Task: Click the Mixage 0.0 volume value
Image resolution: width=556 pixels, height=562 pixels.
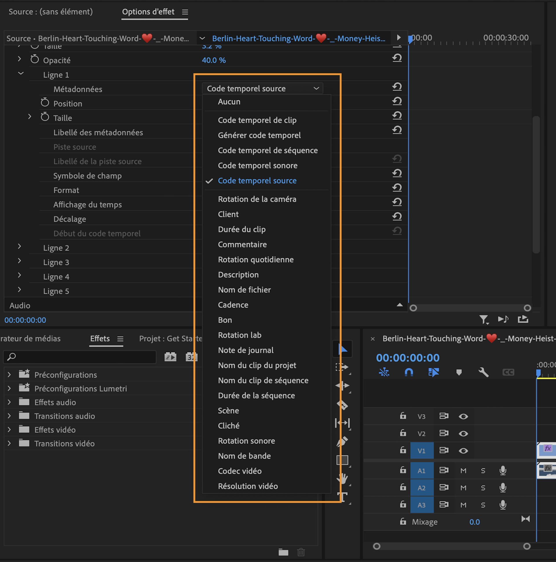Action: 474,522
